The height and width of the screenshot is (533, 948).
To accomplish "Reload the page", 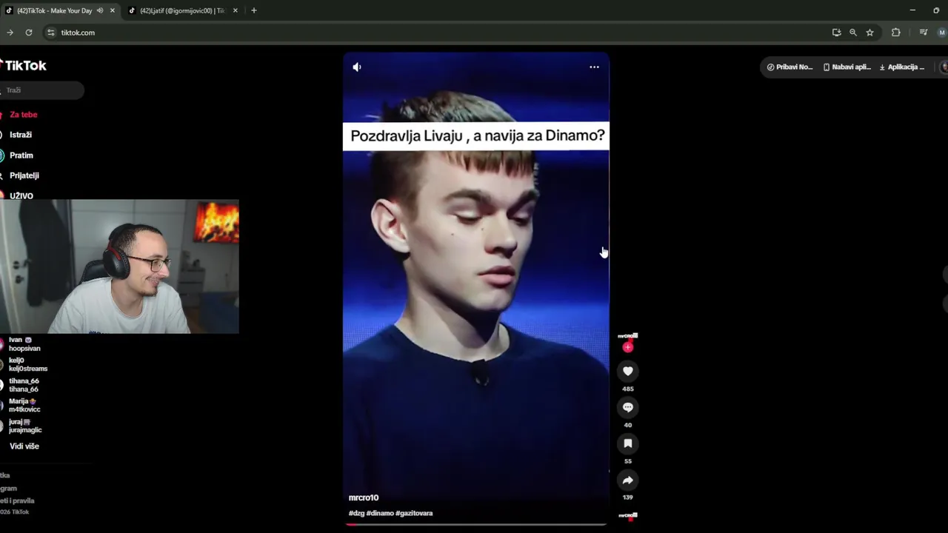I will [29, 33].
